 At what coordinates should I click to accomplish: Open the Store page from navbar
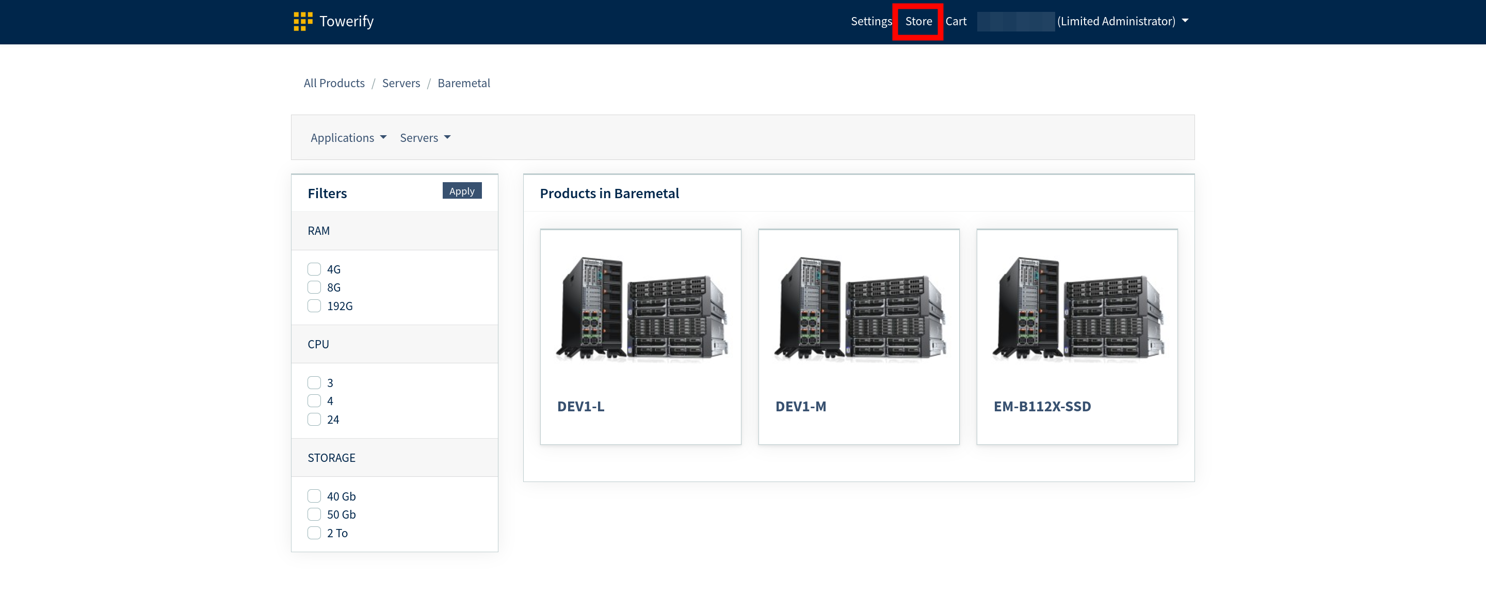[918, 21]
